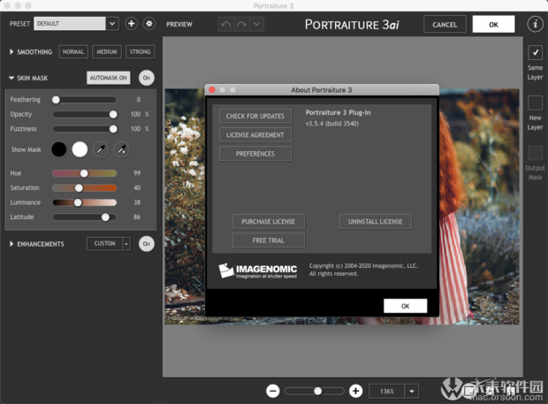
Task: Click the Custom enhancements preset field
Action: 104,244
